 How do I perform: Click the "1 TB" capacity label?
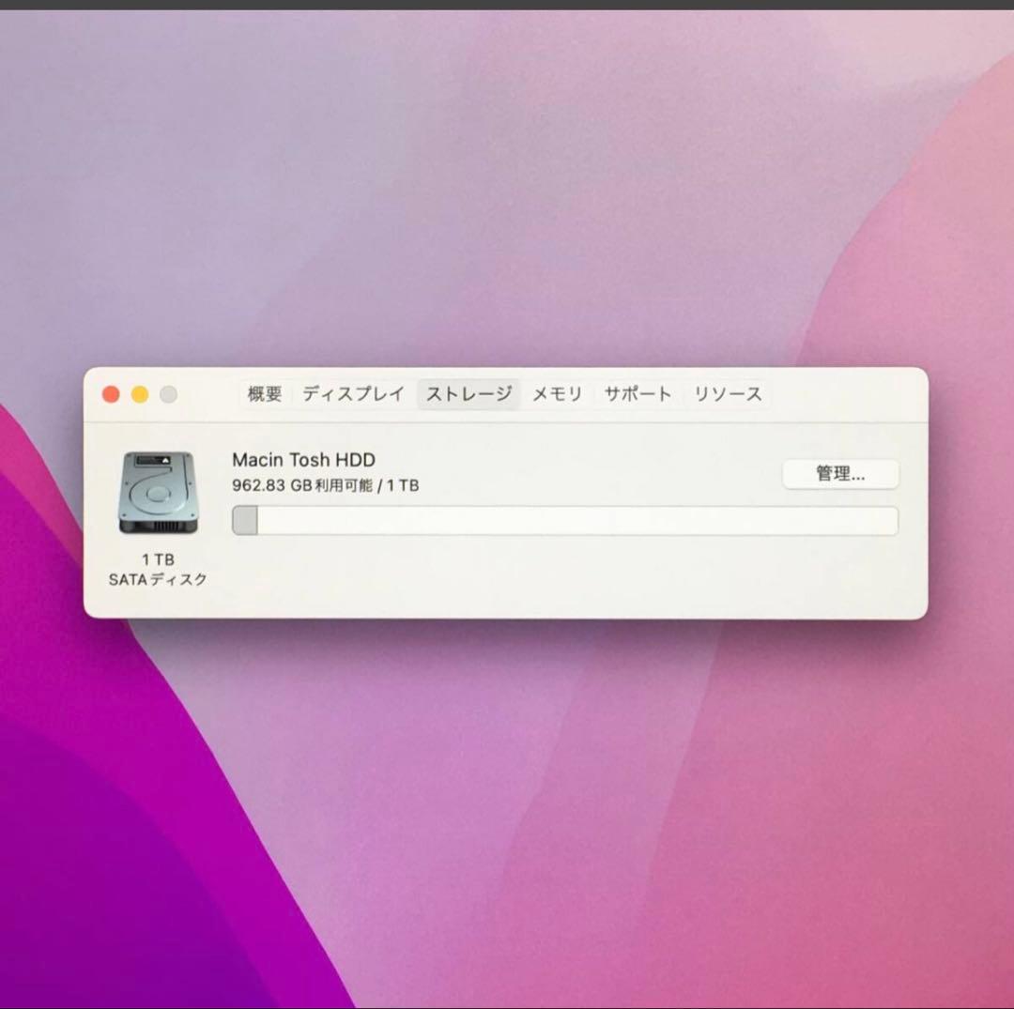[157, 558]
